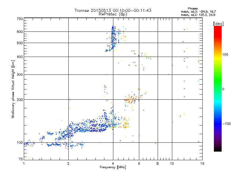
Task: Click the y-axis tick label "750"
Action: [x=20, y=19]
